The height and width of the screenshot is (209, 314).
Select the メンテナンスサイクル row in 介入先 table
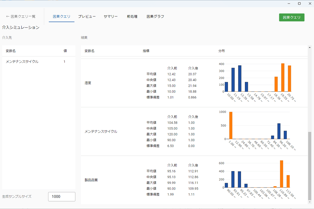[x=39, y=62]
